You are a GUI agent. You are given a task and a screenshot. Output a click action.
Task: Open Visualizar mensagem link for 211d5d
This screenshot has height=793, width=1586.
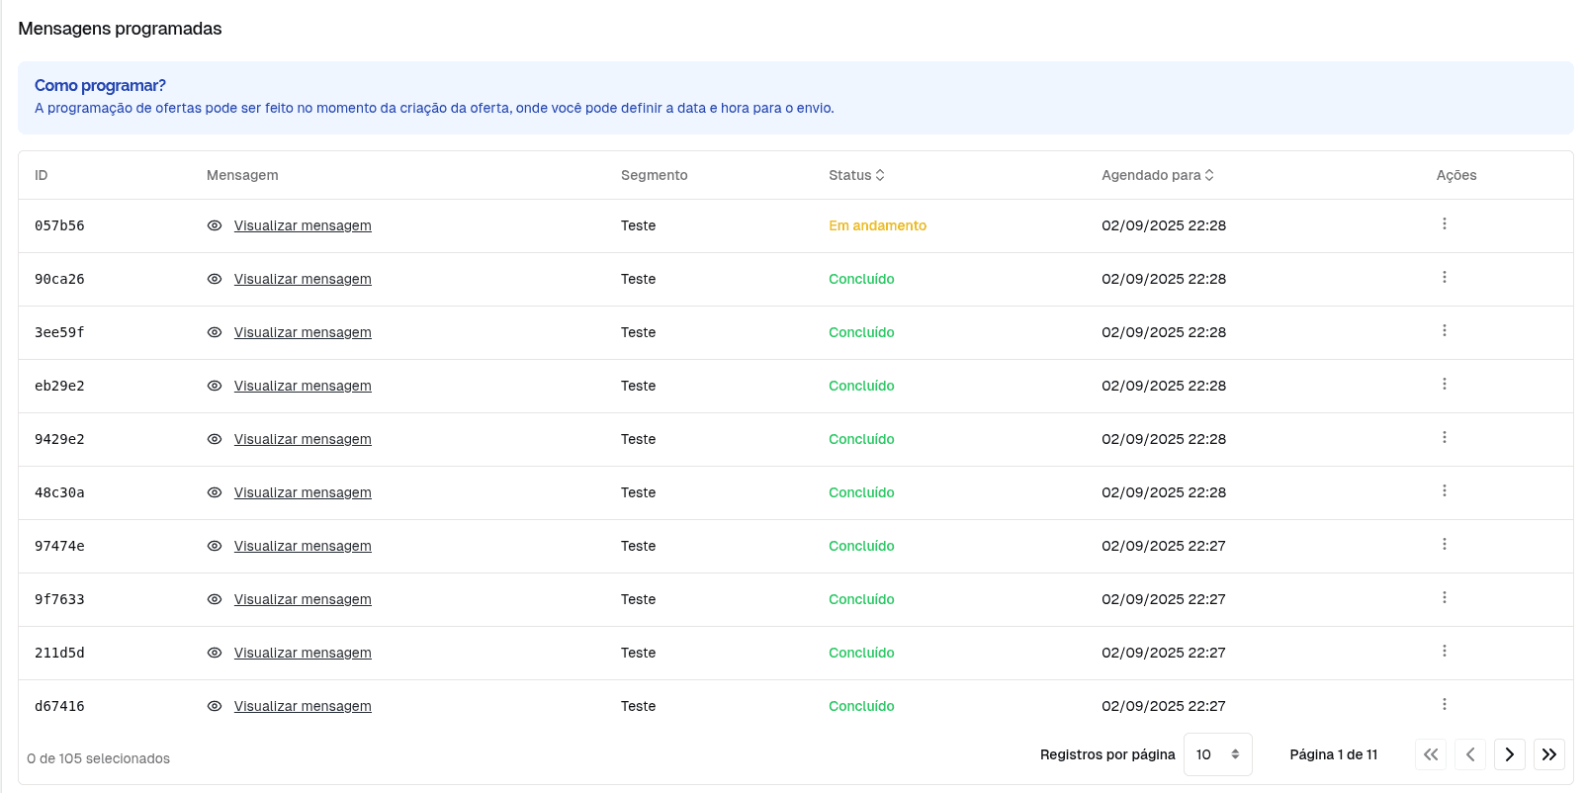coord(303,653)
